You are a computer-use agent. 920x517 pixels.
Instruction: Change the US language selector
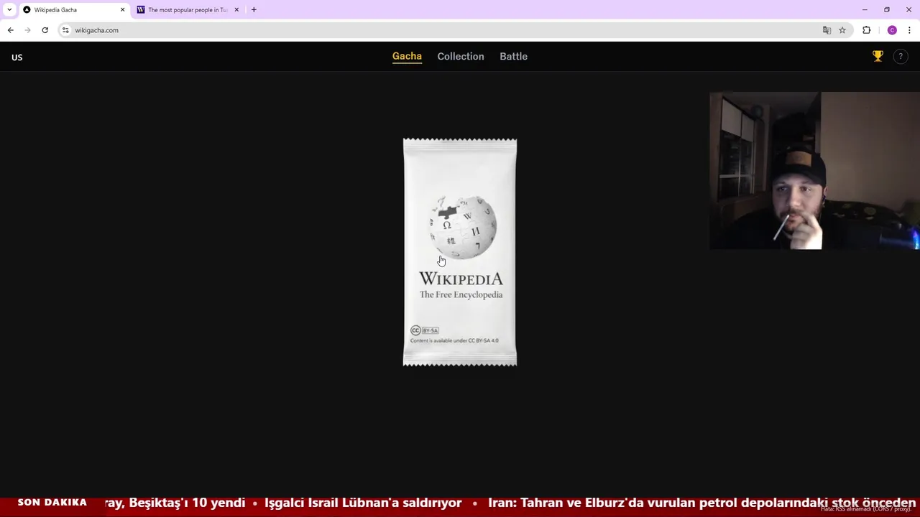(17, 57)
